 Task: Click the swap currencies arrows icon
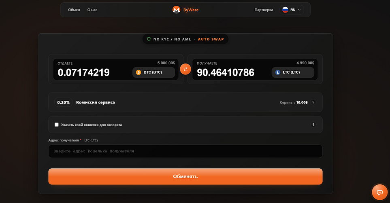tap(185, 69)
